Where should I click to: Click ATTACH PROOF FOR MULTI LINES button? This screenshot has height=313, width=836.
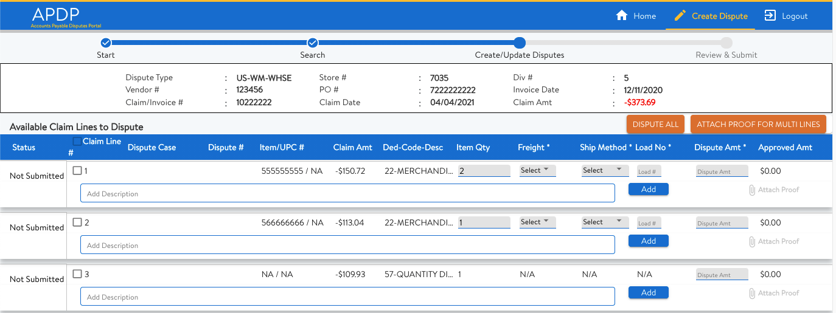click(x=758, y=125)
